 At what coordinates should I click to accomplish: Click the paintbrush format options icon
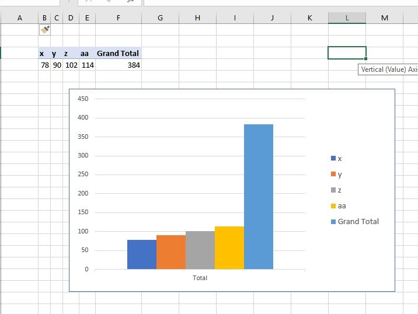point(45,30)
